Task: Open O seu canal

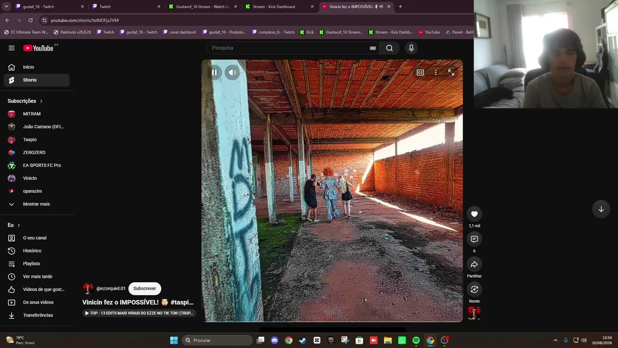Action: click(x=37, y=238)
